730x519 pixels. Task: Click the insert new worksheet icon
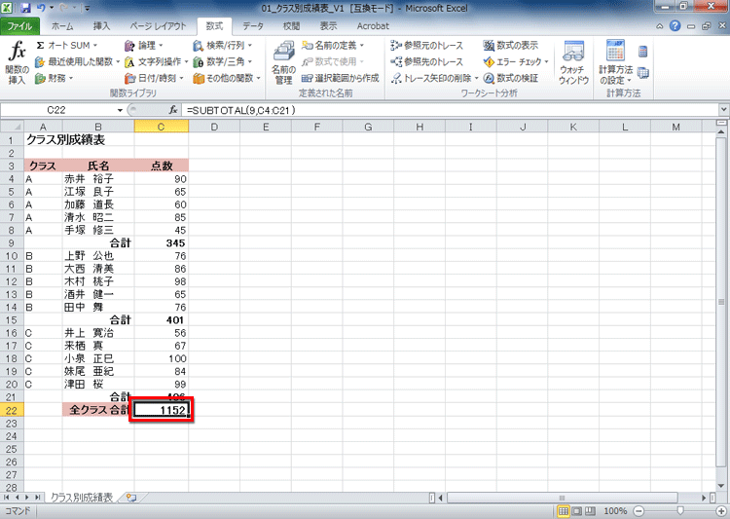(x=131, y=498)
